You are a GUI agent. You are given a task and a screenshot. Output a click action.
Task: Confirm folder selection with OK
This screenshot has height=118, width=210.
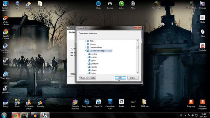click(120, 78)
